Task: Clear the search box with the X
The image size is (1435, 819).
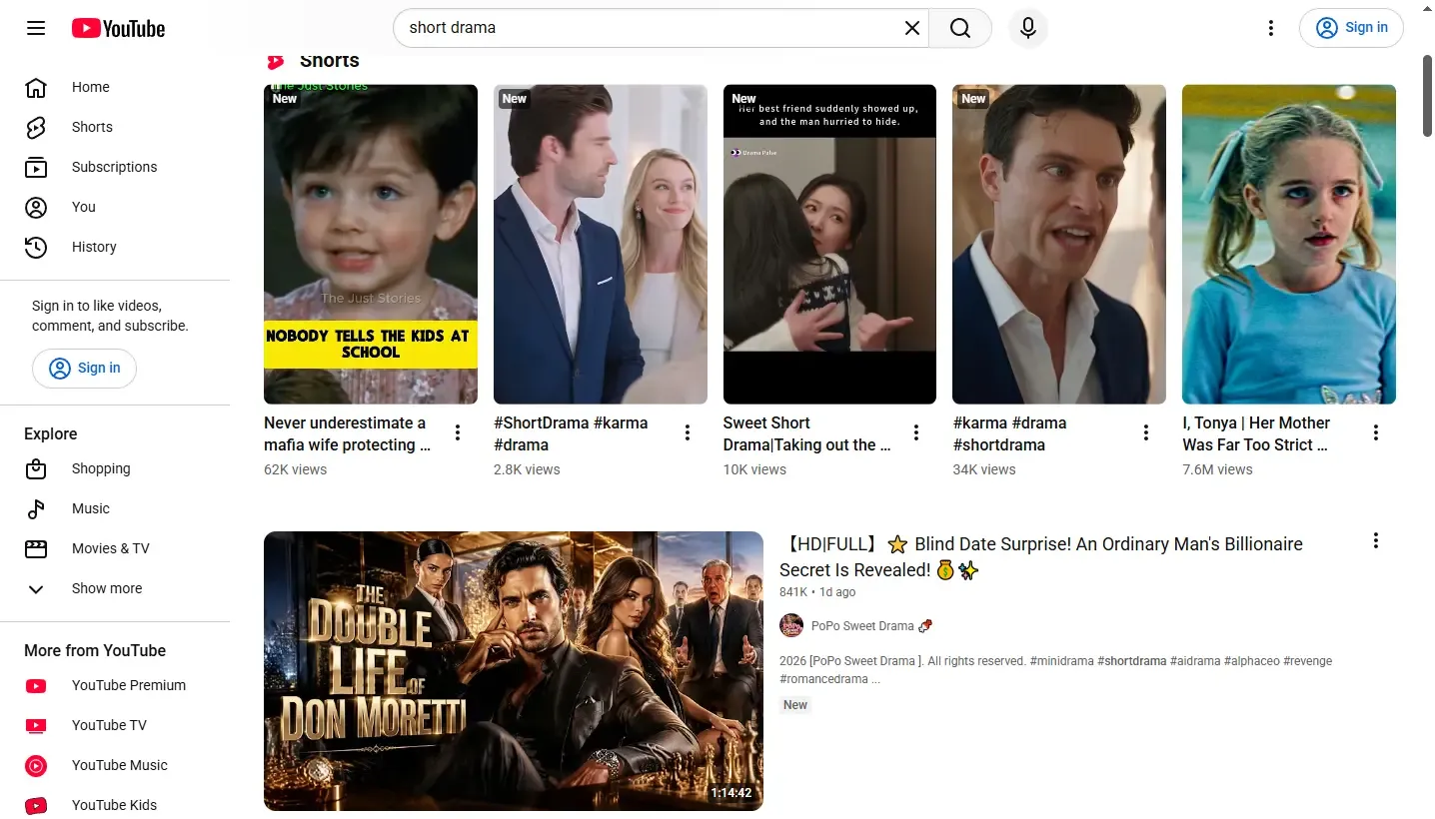Action: tap(912, 28)
